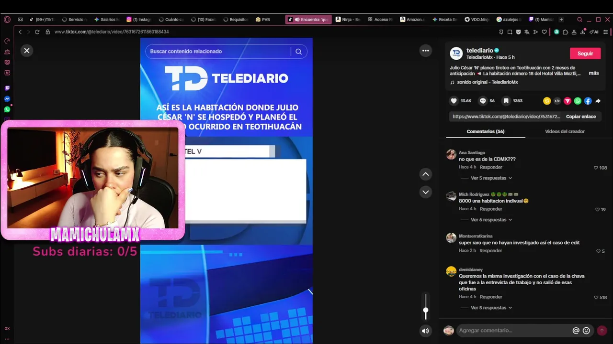Switch to Comentarios (56) tab
Viewport: 613px width, 344px height.
click(486, 131)
